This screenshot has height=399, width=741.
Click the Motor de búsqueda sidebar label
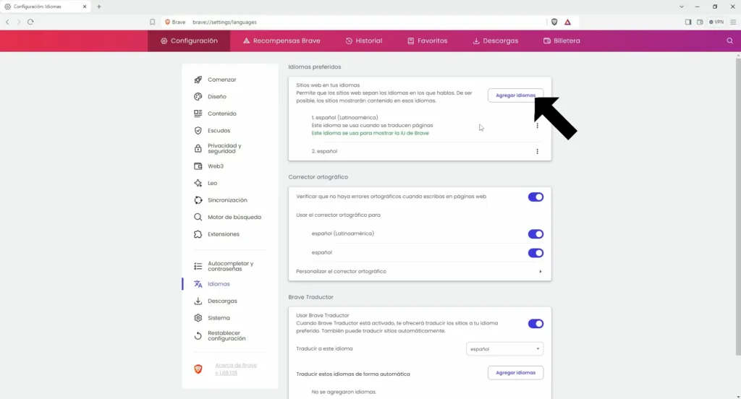coord(234,217)
